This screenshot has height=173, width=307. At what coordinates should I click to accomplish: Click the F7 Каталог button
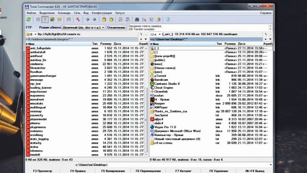pos(183,171)
